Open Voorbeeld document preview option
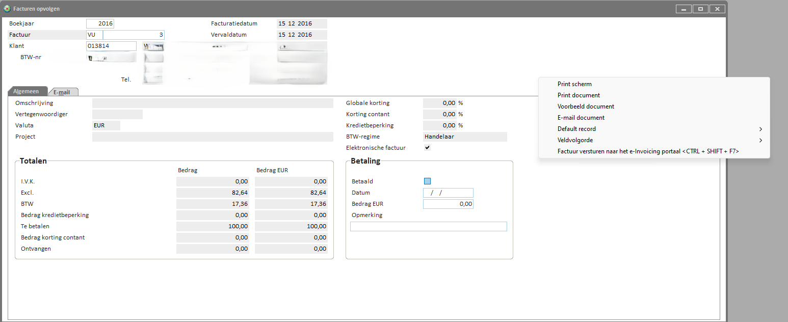This screenshot has width=788, height=322. 586,106
